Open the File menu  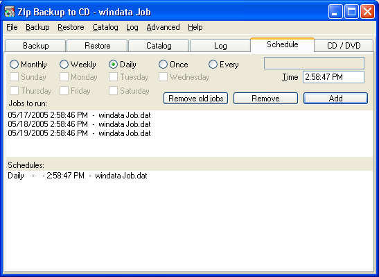pyautogui.click(x=12, y=27)
